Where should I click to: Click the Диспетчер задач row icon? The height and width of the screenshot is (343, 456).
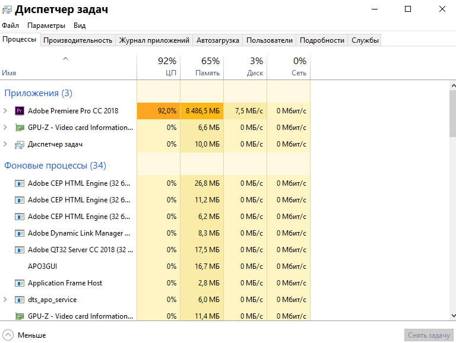tap(20, 144)
